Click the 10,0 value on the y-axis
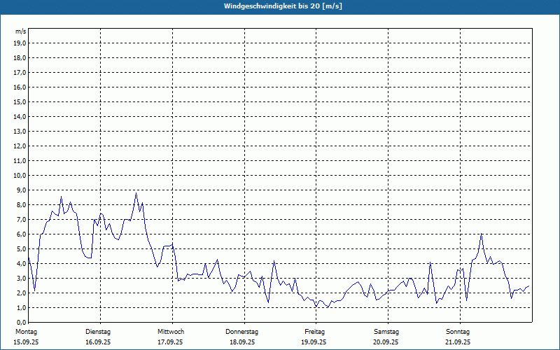This screenshot has height=350, width=560. point(20,175)
